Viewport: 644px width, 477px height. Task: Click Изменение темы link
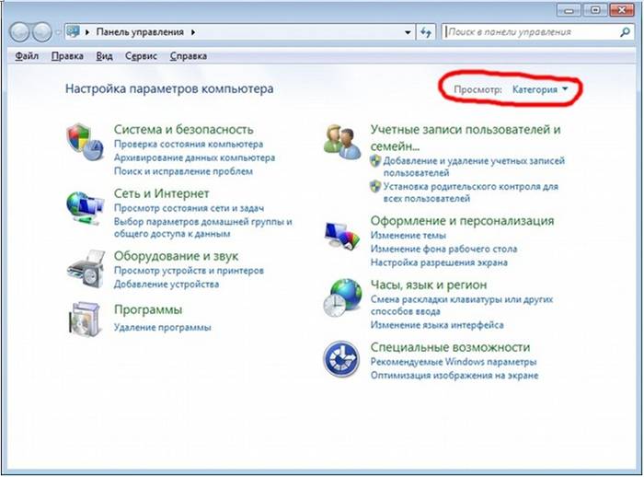click(x=408, y=236)
